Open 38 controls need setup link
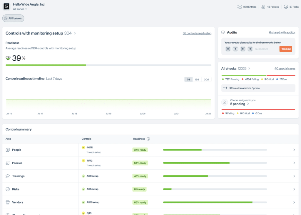 197,33
